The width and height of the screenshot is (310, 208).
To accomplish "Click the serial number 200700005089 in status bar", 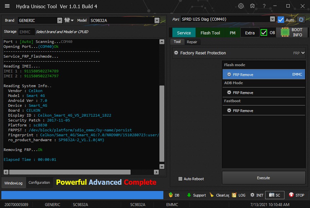I will click(x=16, y=204).
